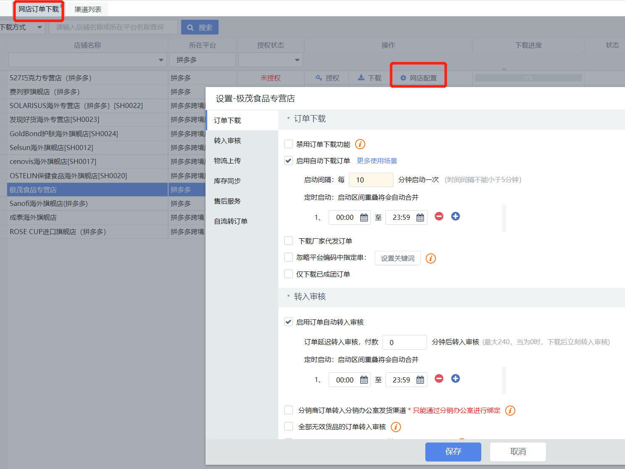Tick 忽略平台编码中指定串 checkbox

point(289,257)
